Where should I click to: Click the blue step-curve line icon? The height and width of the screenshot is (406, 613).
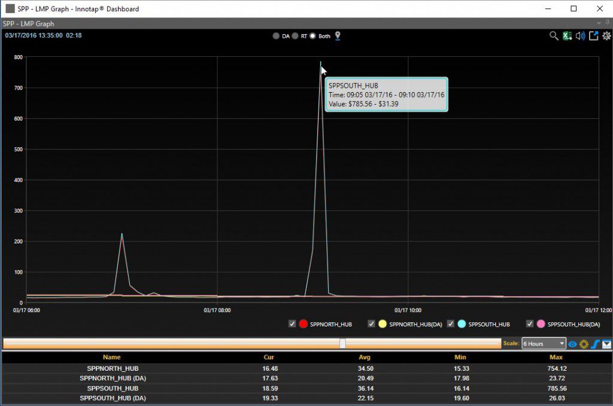coord(595,344)
